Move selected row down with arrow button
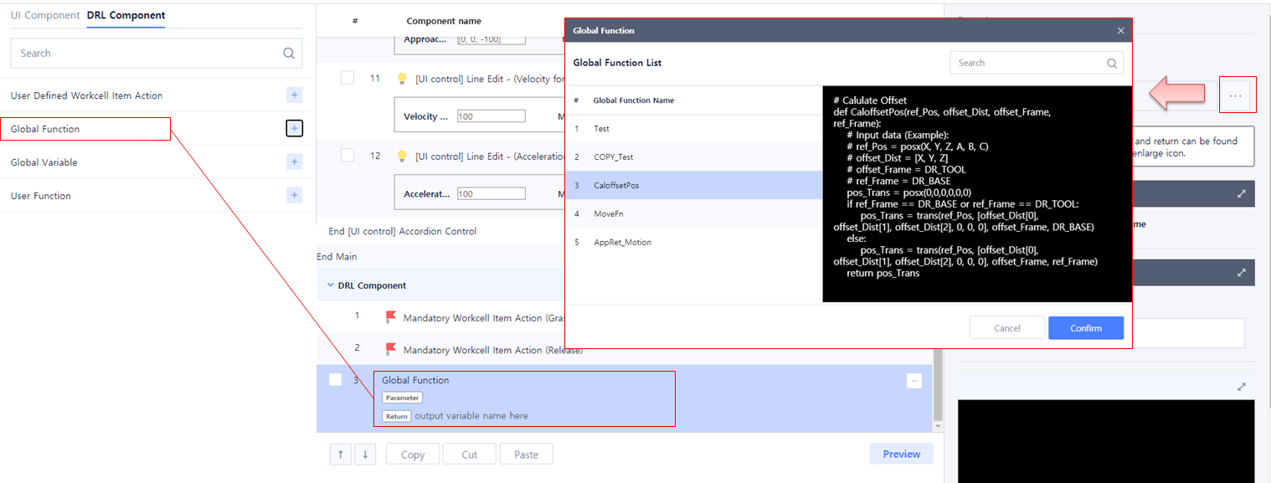The image size is (1271, 483). (365, 455)
